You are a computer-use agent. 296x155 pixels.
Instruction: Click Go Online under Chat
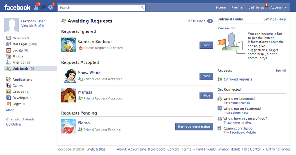pyautogui.click(x=14, y=124)
